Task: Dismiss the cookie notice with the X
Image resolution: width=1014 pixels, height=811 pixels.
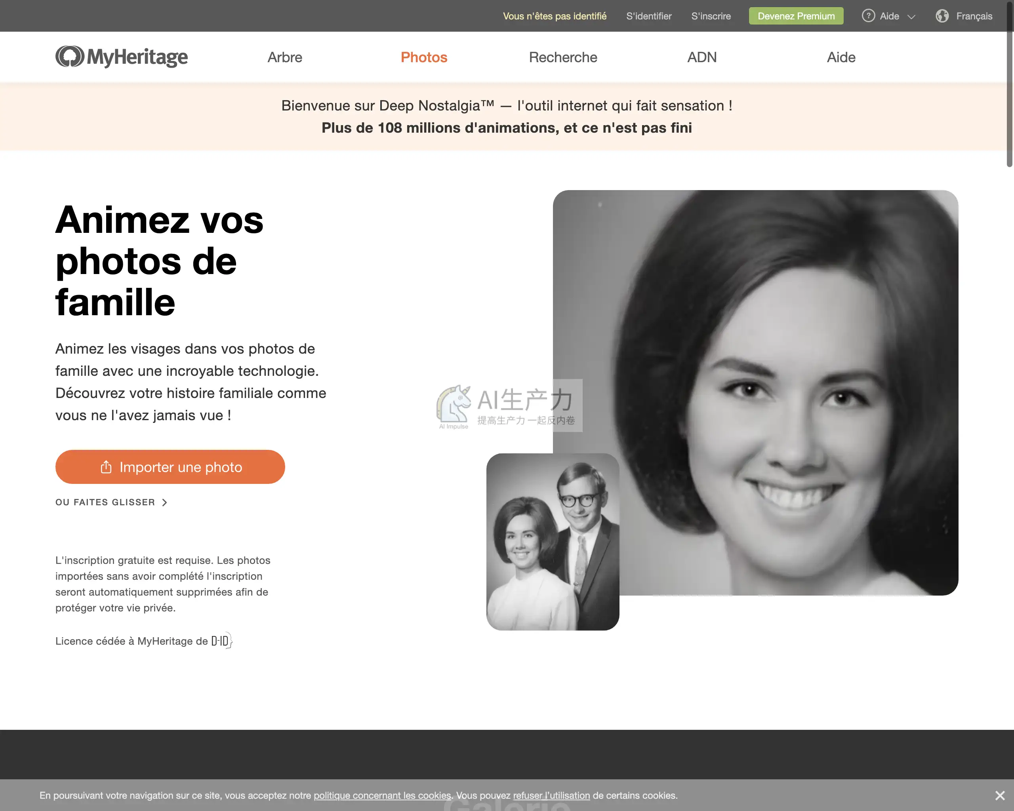Action: pos(1000,796)
